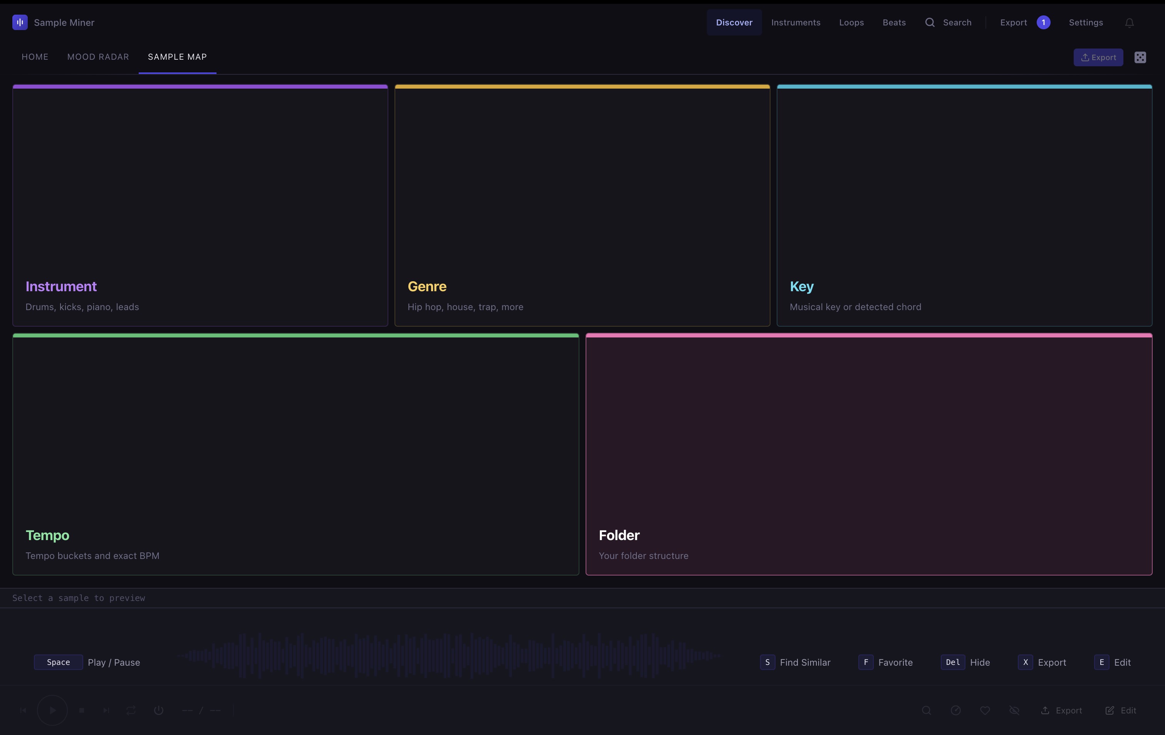Favorite the sample with heart icon
Image resolution: width=1165 pixels, height=735 pixels.
985,710
